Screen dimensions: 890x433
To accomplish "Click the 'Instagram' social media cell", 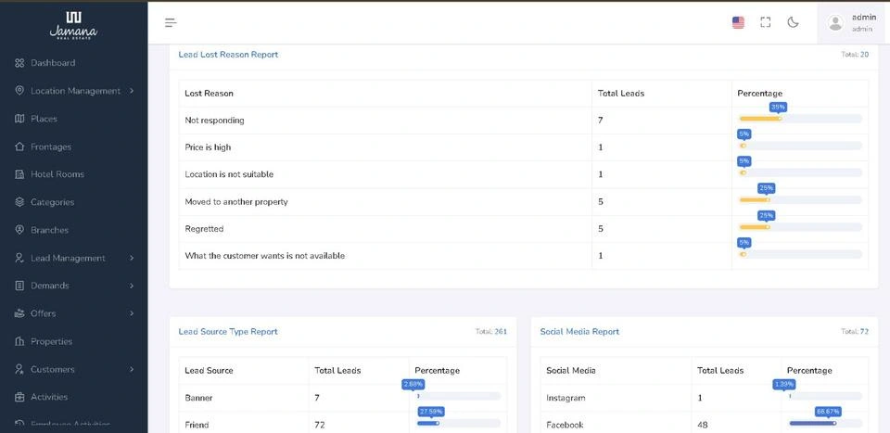I will [566, 398].
